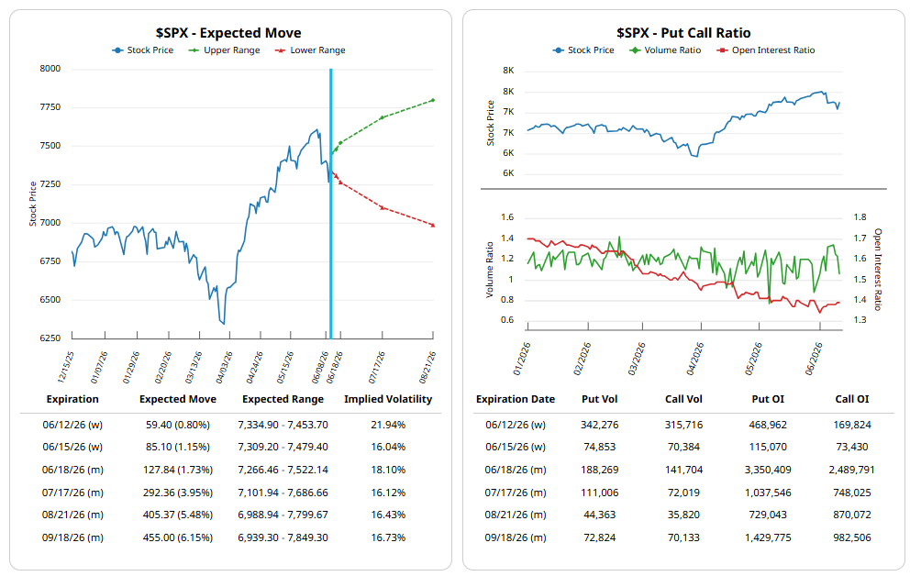The height and width of the screenshot is (576, 910).
Task: Toggle Upper Range legend entry
Action: [x=224, y=50]
